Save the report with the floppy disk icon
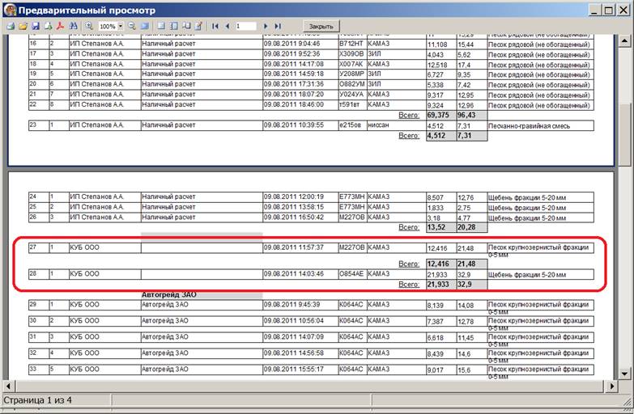This screenshot has width=634, height=414. 36,26
